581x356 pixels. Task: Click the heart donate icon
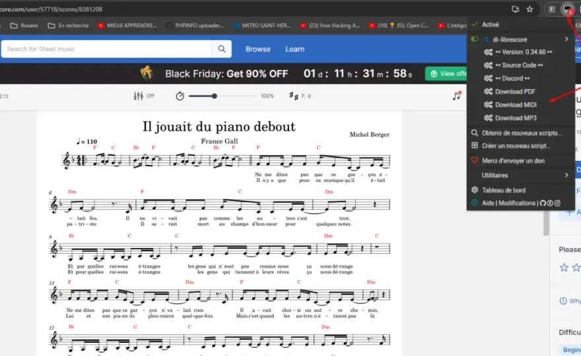pyautogui.click(x=475, y=160)
